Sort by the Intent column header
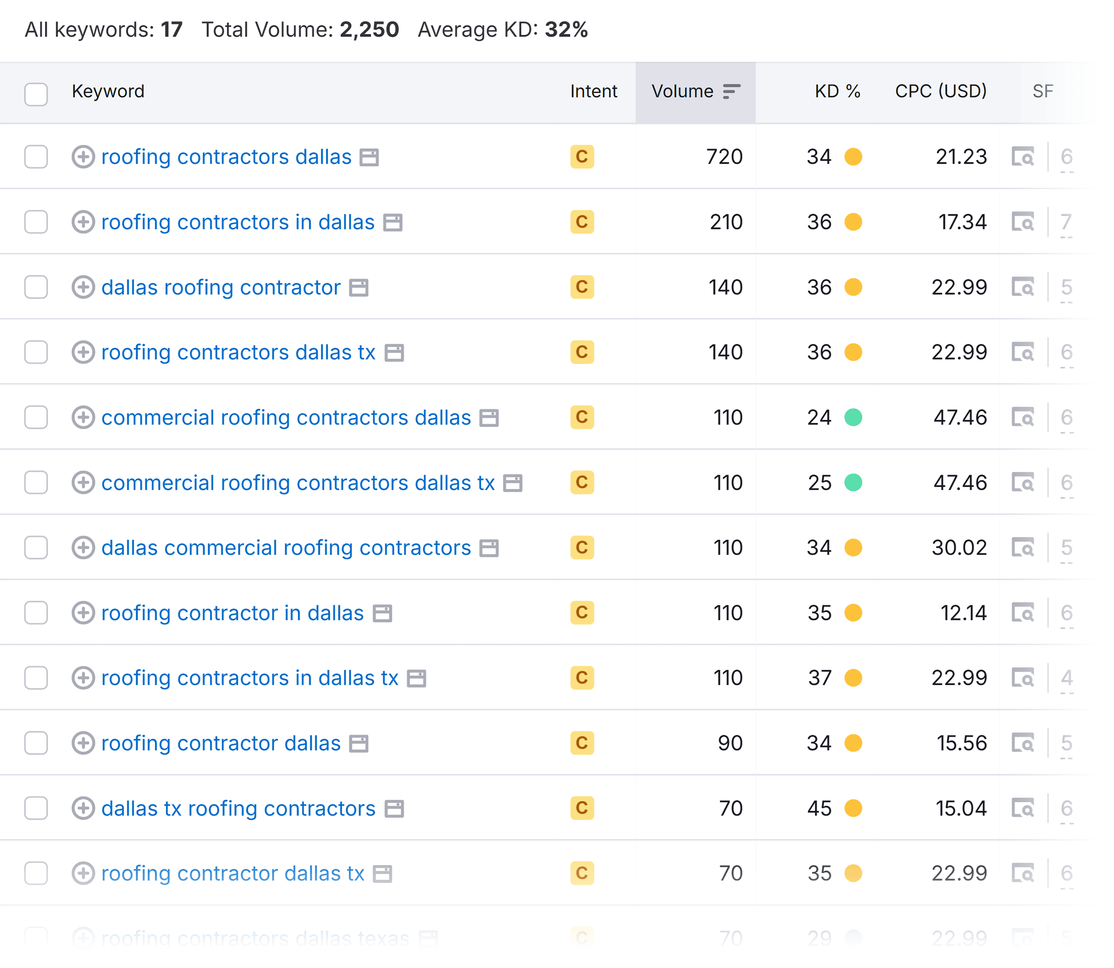1114x968 pixels. pos(594,91)
